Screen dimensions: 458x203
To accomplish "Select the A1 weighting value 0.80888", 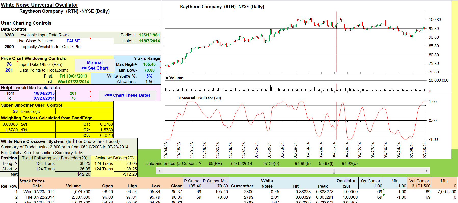I will (10, 124).
